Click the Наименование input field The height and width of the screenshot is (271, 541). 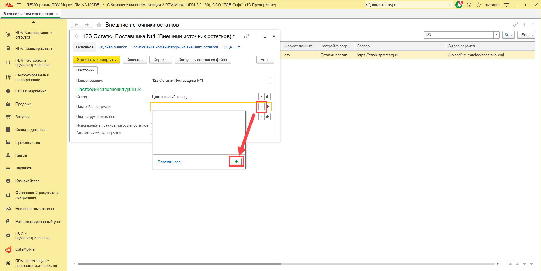[211, 80]
